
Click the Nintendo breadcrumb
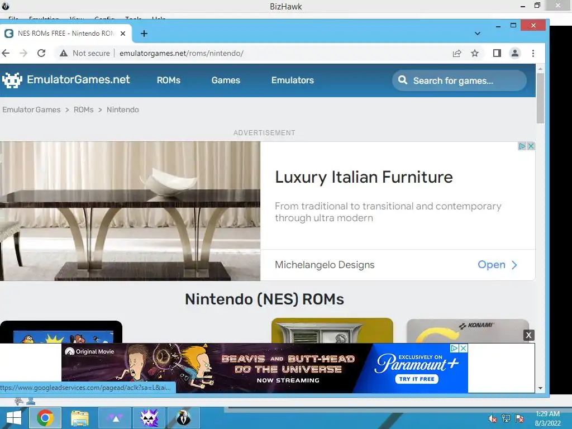pyautogui.click(x=123, y=110)
